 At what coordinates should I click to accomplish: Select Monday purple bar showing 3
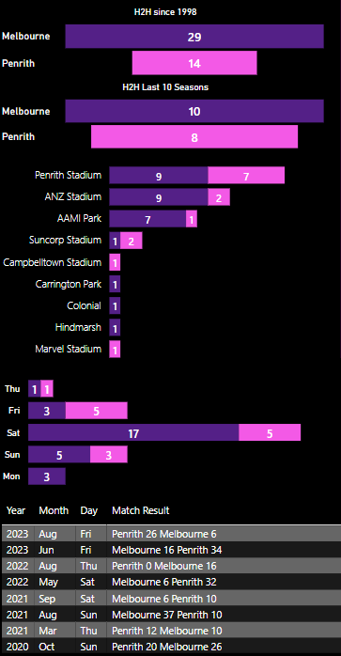click(x=47, y=476)
